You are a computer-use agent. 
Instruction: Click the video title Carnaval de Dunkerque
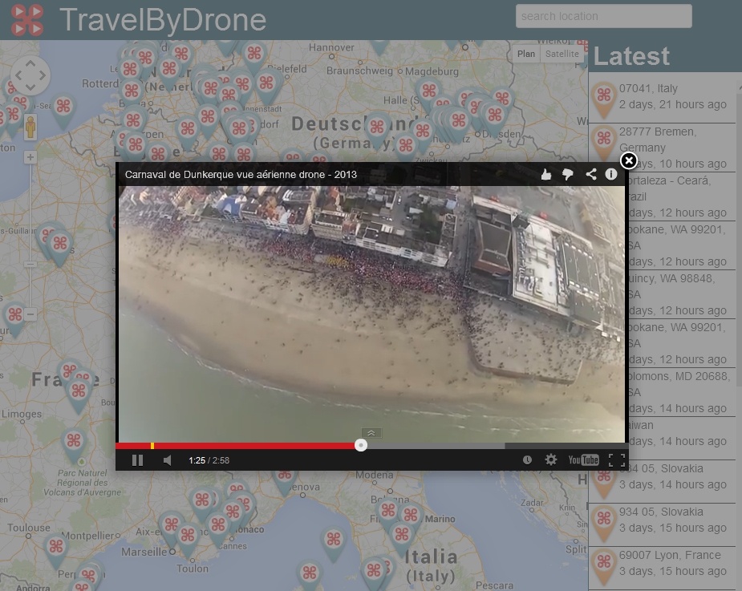pyautogui.click(x=241, y=175)
